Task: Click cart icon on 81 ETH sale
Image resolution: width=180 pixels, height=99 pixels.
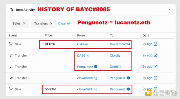Action: pos(11,44)
